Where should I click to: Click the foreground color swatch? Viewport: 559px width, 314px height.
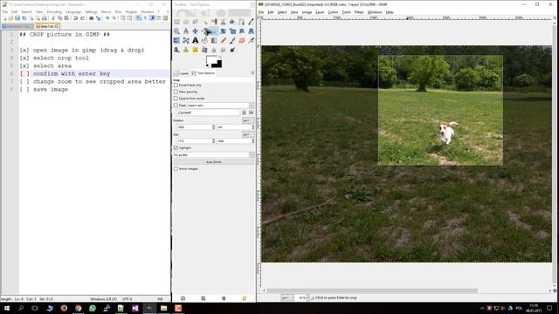(211, 60)
